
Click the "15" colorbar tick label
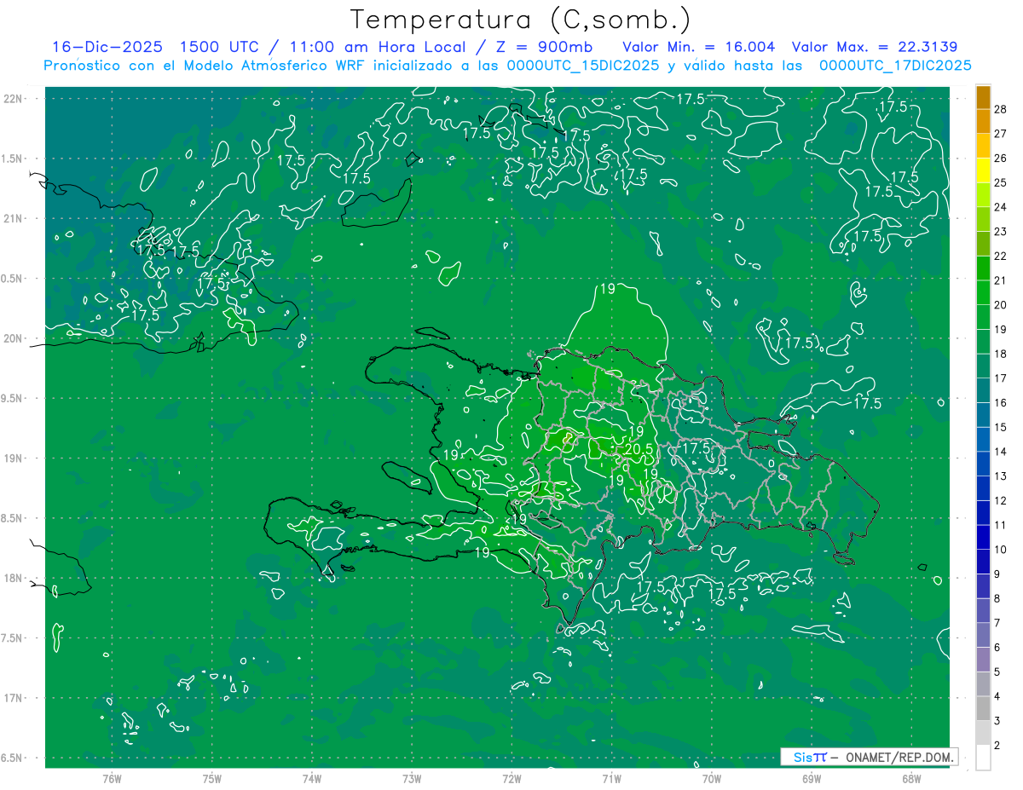1001,427
